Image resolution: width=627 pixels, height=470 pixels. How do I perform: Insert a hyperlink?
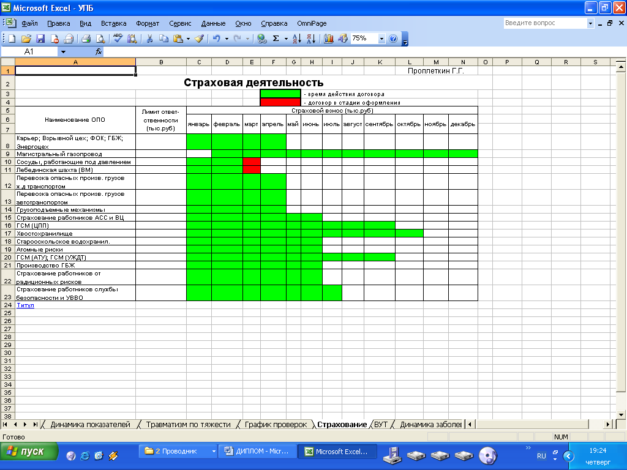coord(262,39)
